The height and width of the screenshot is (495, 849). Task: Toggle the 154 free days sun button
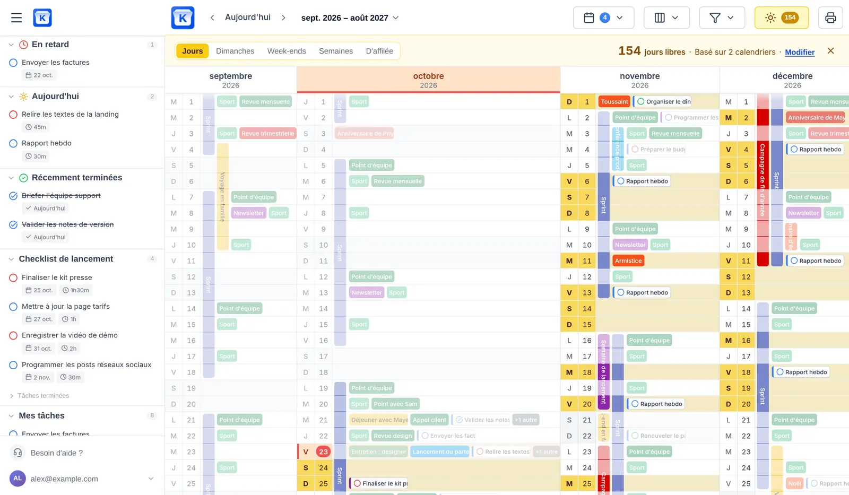782,18
